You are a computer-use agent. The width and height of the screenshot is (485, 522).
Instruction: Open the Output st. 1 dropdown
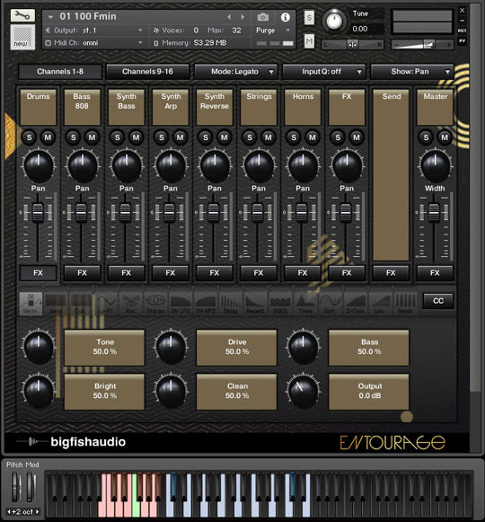94,31
